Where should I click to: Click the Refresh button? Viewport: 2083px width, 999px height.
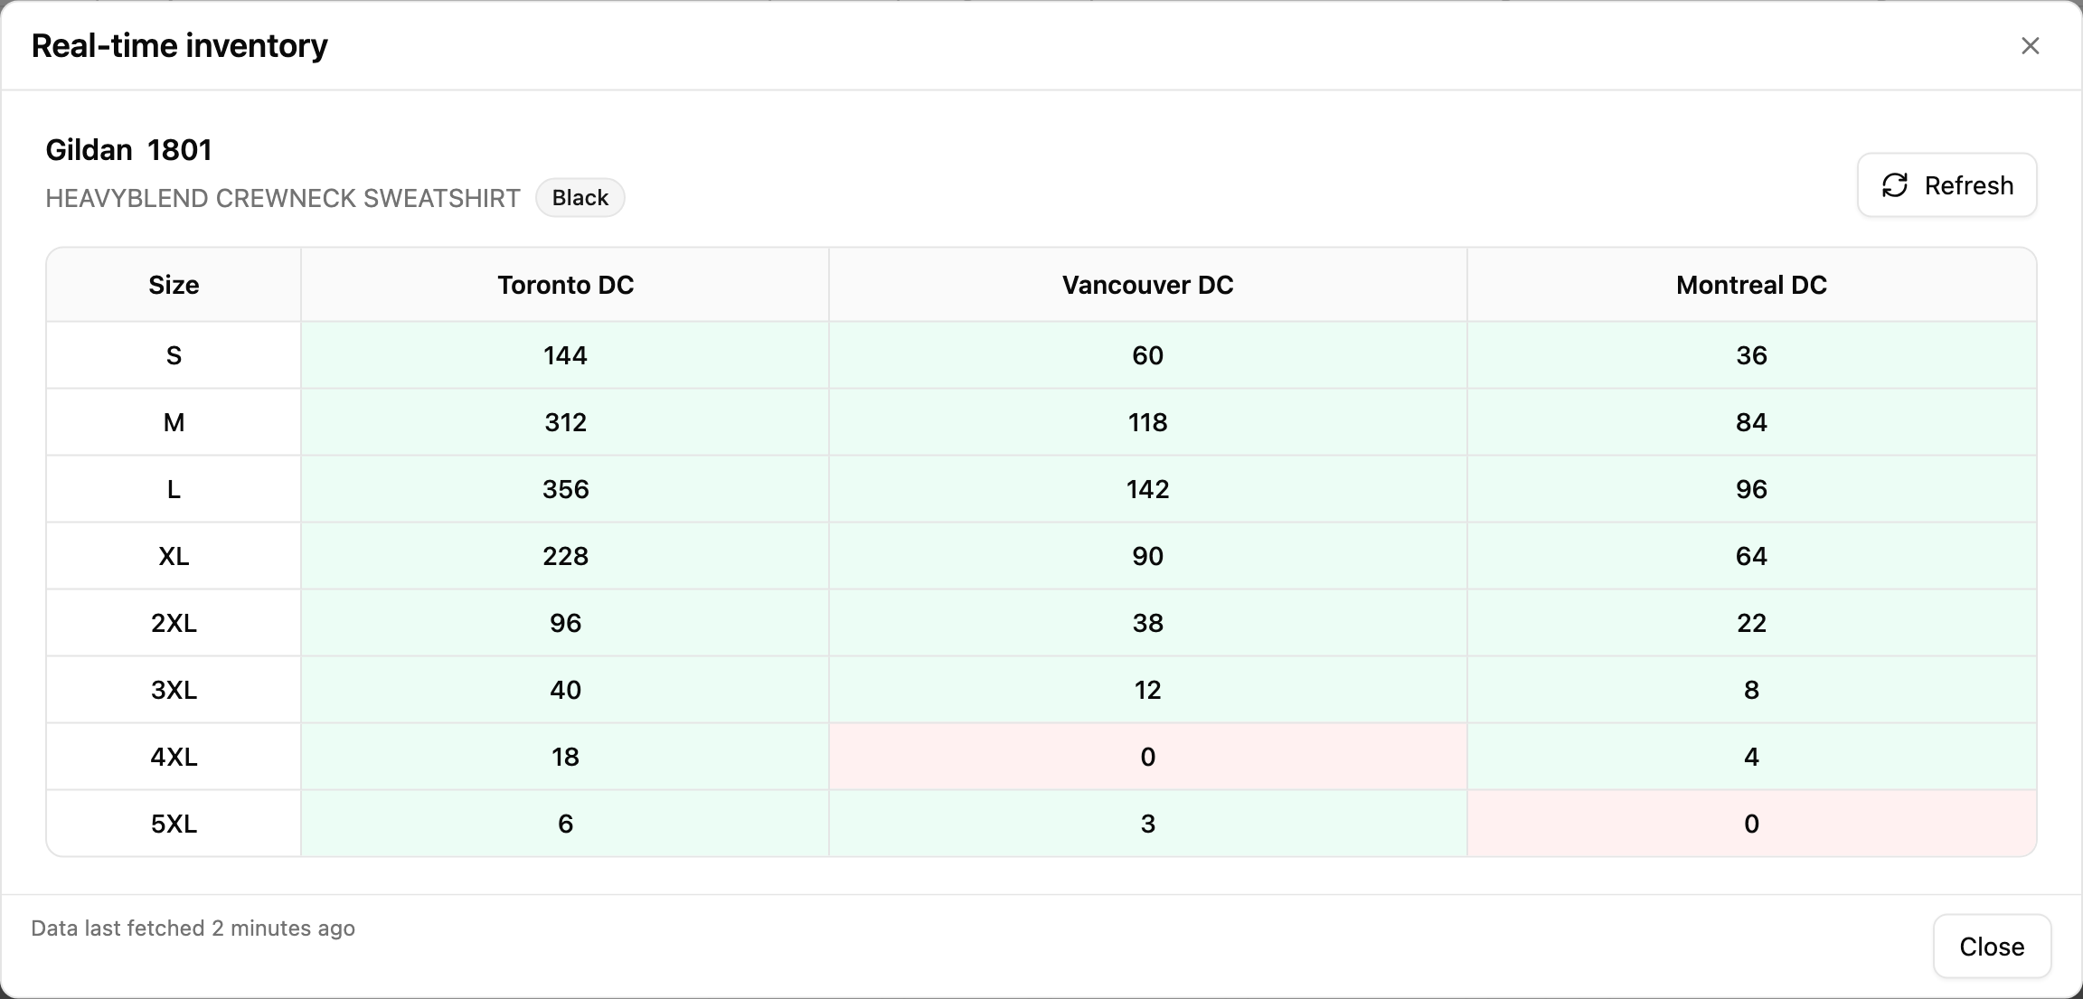pos(1946,185)
